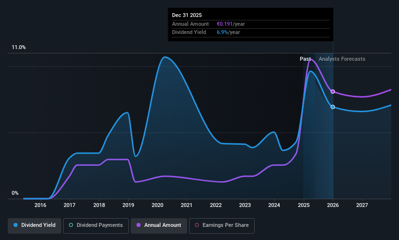Select the 2018 x-axis label
Image resolution: width=399 pixels, height=240 pixels.
coord(99,205)
